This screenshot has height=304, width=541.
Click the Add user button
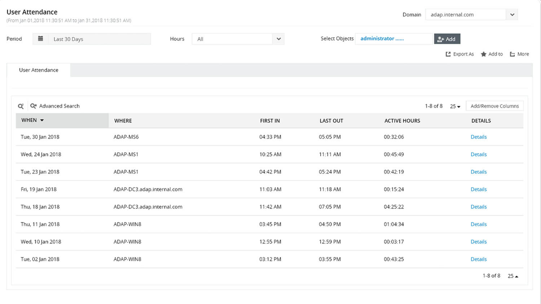(447, 39)
